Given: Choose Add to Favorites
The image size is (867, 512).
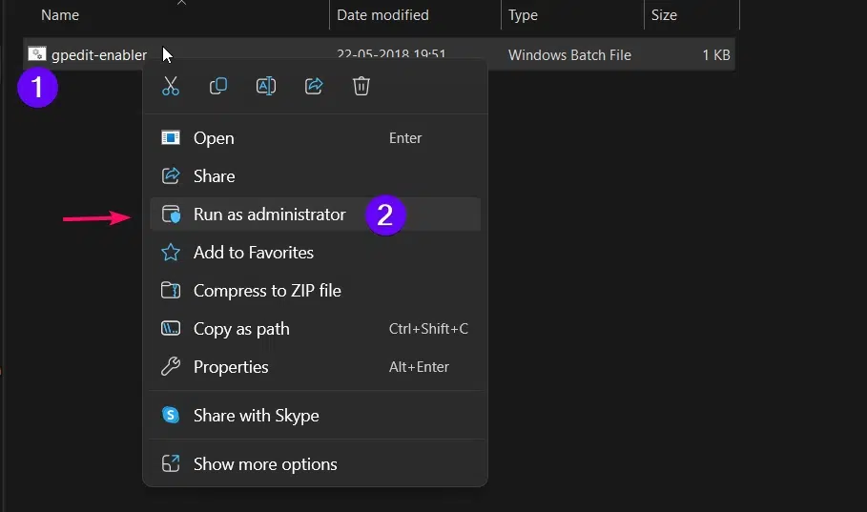Looking at the screenshot, I should pyautogui.click(x=315, y=252).
